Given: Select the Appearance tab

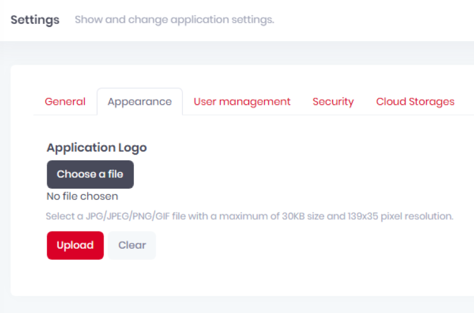Looking at the screenshot, I should coord(140,102).
